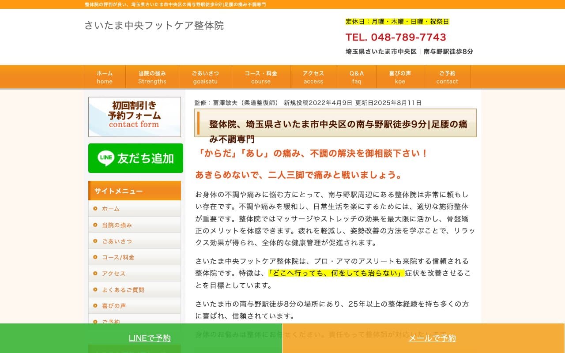Click the arrow icon next to 当院の強み
565x353 pixels.
pos(96,225)
